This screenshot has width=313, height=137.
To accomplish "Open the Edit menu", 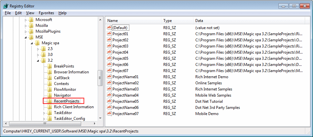I will (18, 13).
